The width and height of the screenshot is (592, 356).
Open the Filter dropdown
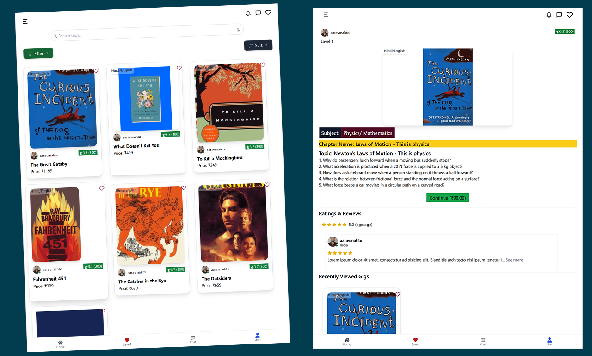tap(38, 53)
